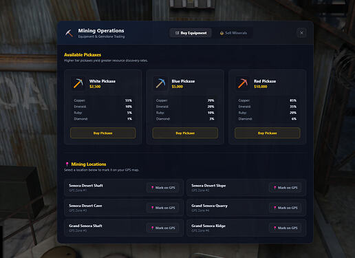The width and height of the screenshot is (355, 258).
Task: Mark Grand Senora Ridge on GPS
Action: [x=286, y=228]
